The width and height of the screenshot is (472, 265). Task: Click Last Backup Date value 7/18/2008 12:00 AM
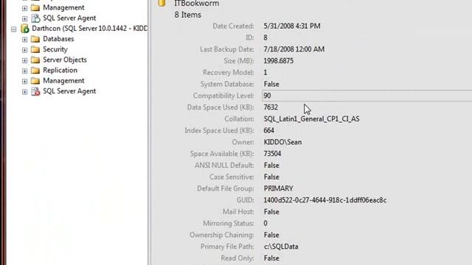coord(294,49)
